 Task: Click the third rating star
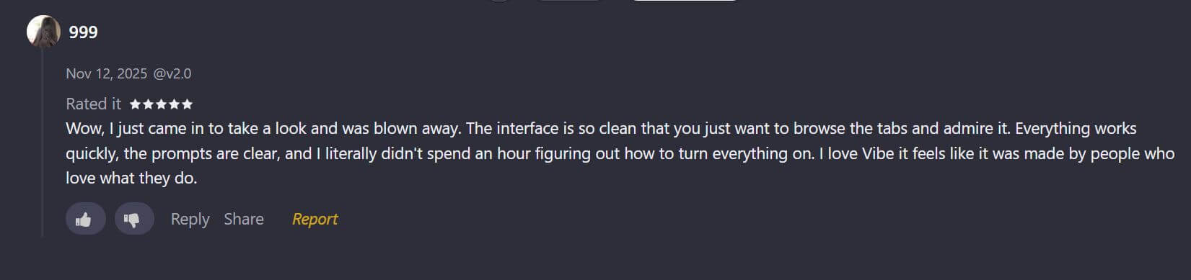(x=161, y=104)
